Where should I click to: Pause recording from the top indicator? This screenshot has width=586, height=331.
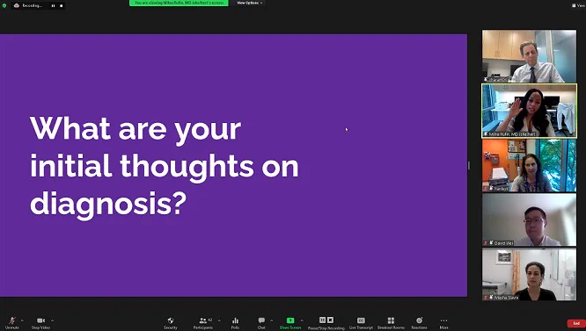(x=53, y=5)
